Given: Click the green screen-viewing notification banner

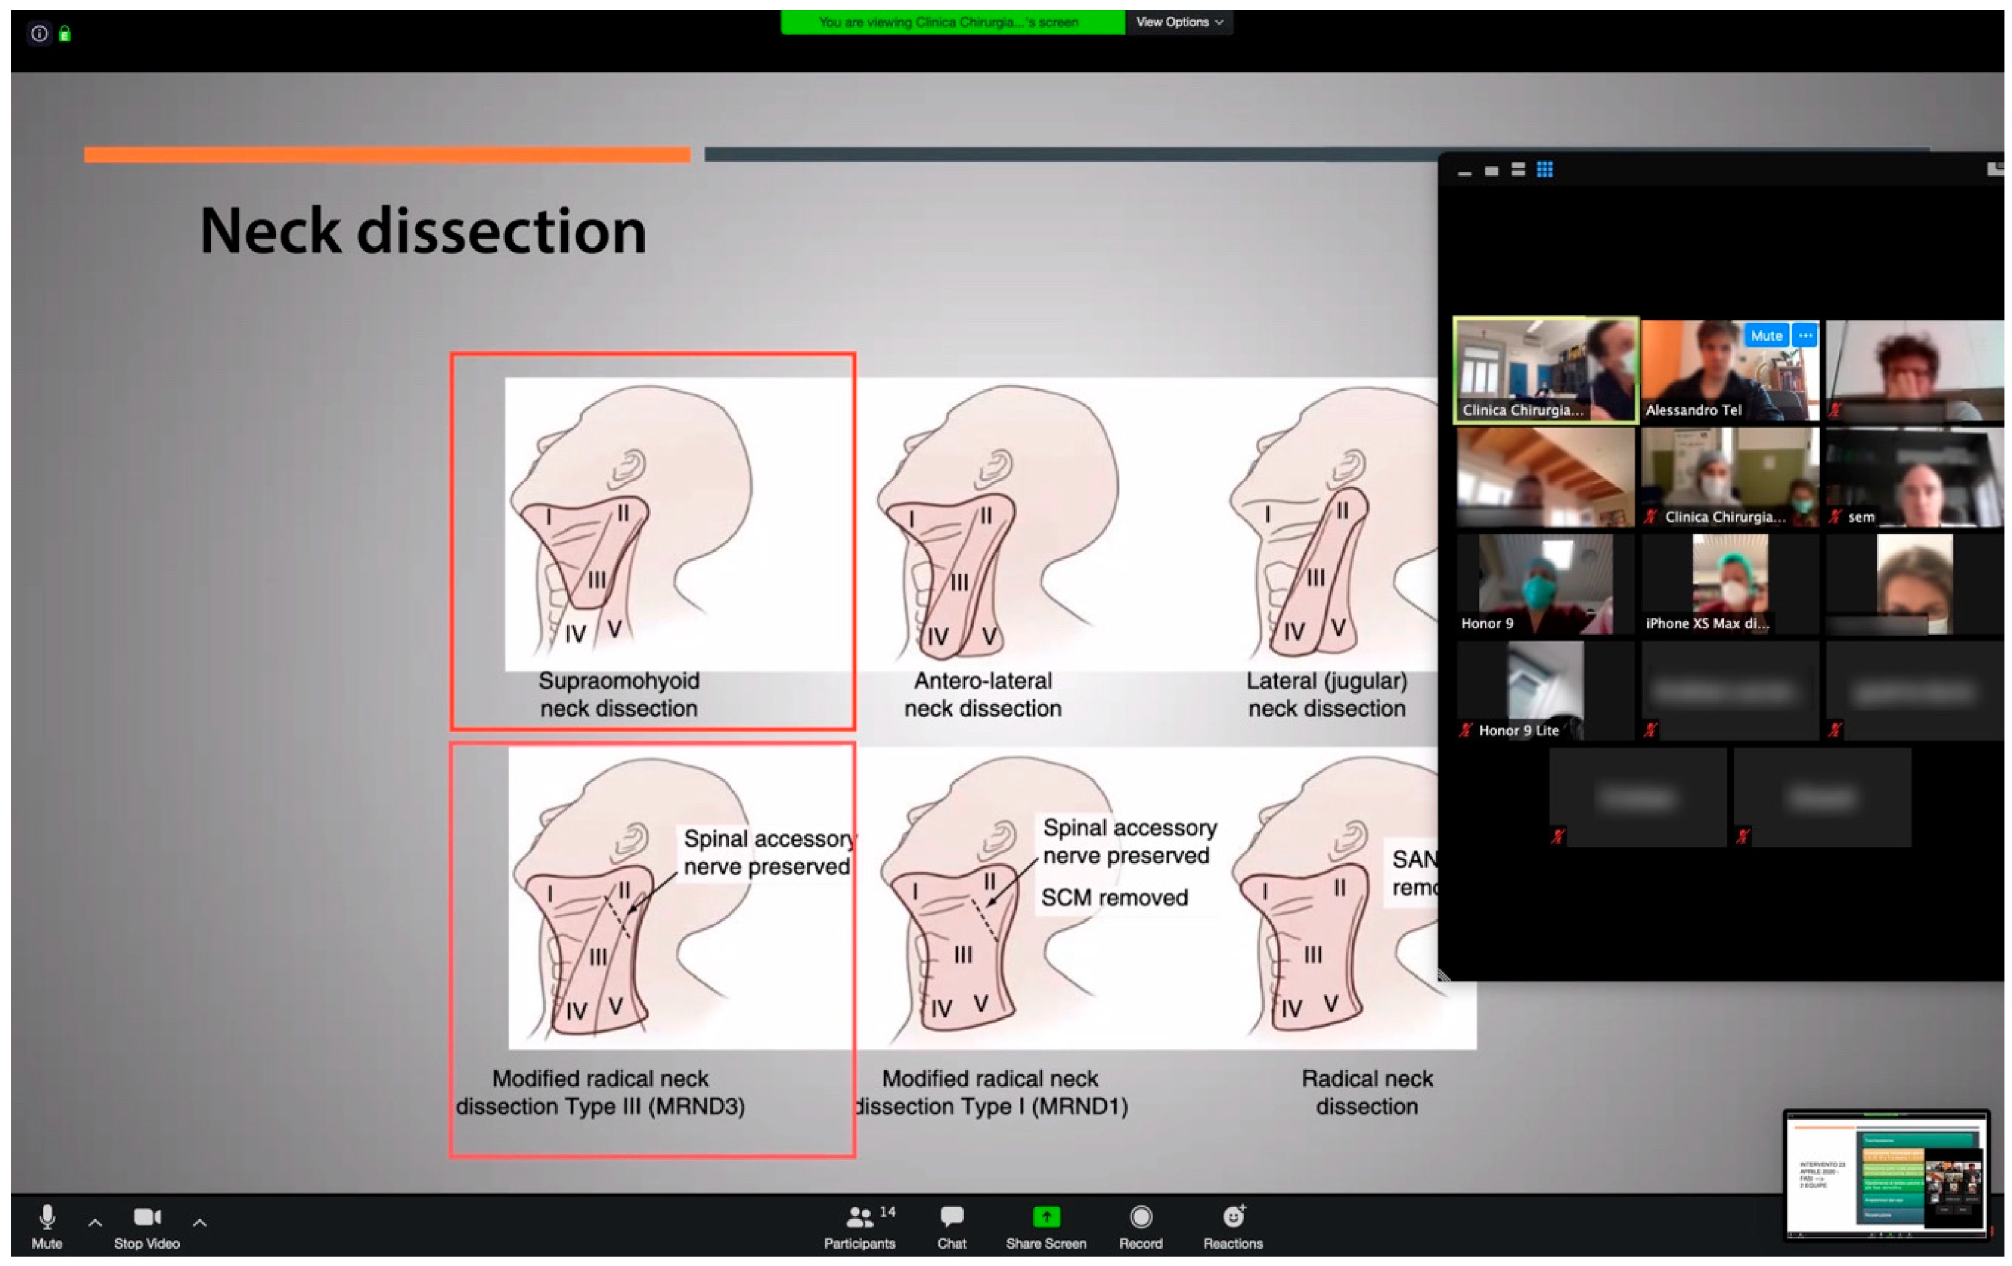Looking at the screenshot, I should click(952, 22).
